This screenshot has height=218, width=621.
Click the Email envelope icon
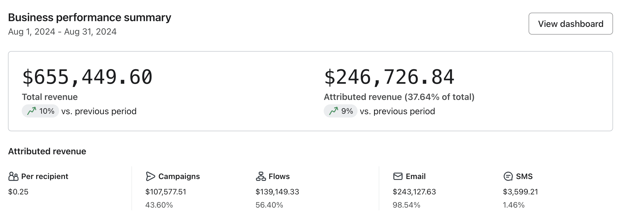click(x=398, y=176)
